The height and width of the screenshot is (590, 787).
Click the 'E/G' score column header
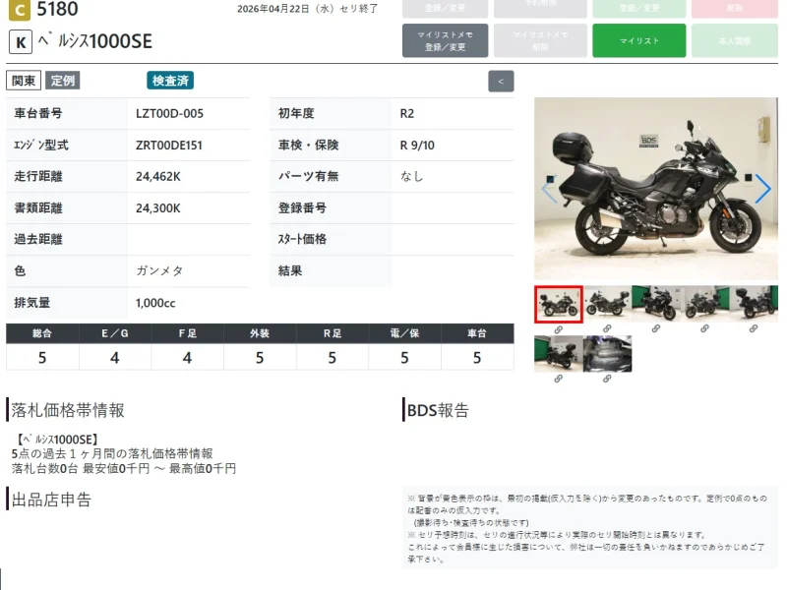pos(115,333)
